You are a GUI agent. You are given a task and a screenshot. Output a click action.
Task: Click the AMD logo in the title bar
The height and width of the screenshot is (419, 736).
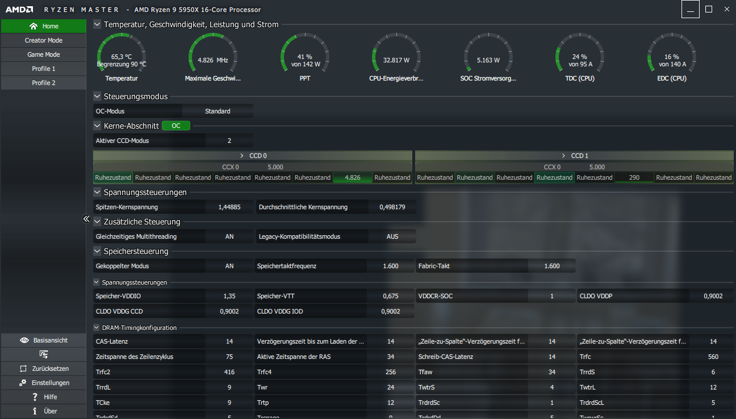[x=19, y=10]
